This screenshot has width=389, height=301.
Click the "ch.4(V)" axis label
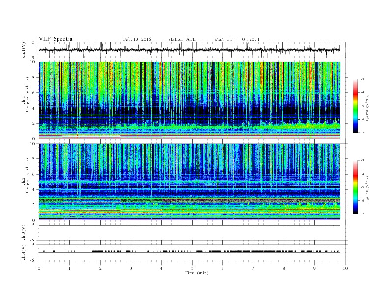24,253
